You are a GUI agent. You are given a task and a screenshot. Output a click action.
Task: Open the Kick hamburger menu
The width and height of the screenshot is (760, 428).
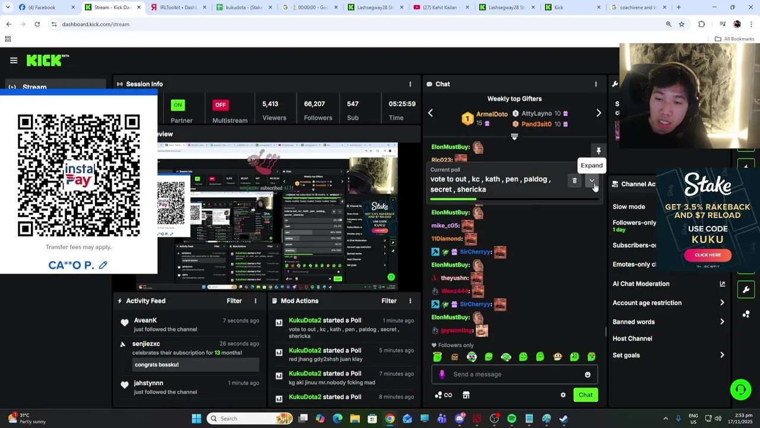click(x=14, y=60)
